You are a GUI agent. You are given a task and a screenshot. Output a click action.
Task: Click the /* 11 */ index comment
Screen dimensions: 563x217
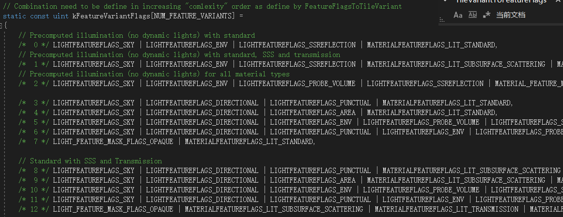point(34,200)
